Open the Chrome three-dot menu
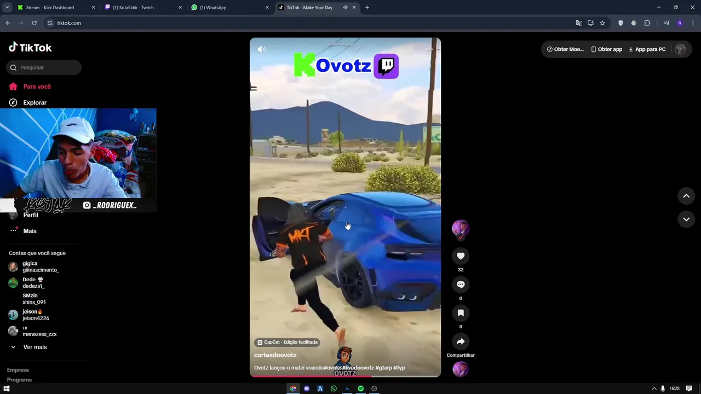 [693, 23]
